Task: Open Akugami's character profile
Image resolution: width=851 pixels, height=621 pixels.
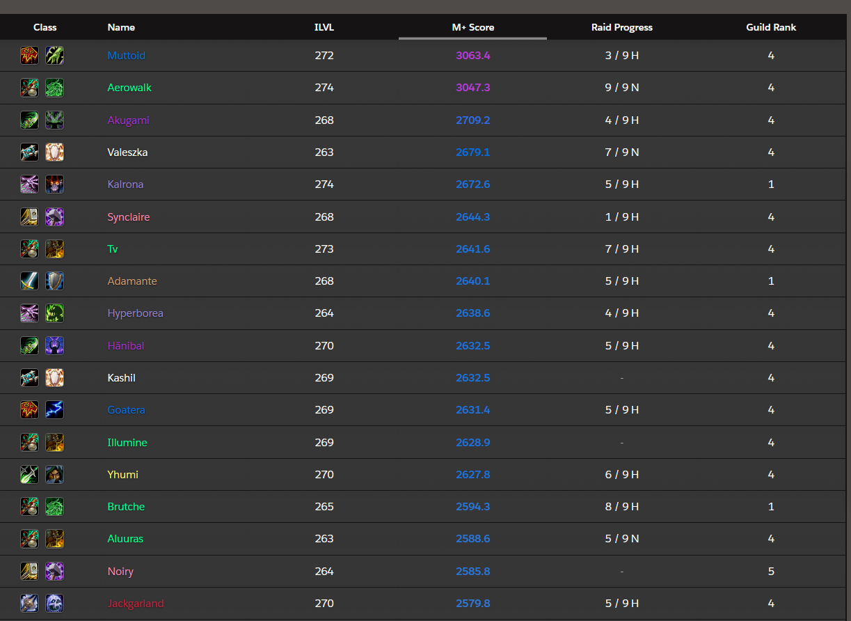Action: click(x=129, y=120)
